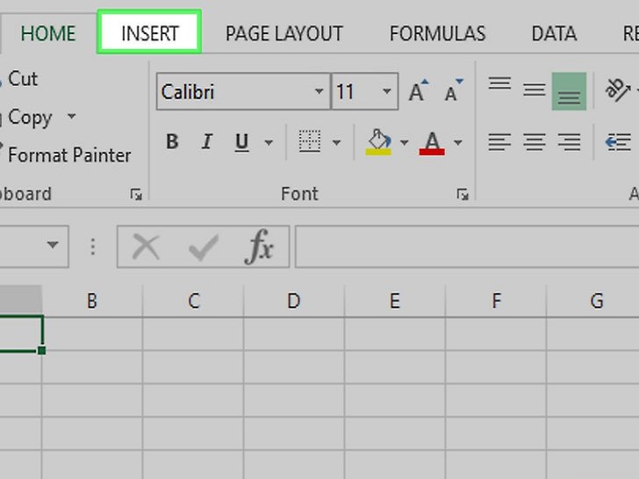Click the Insert Function fx icon

pos(260,248)
